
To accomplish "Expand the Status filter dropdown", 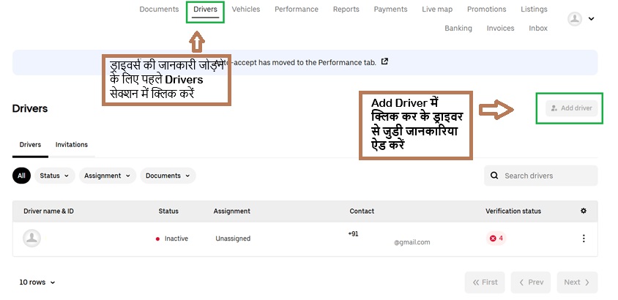I will click(55, 176).
